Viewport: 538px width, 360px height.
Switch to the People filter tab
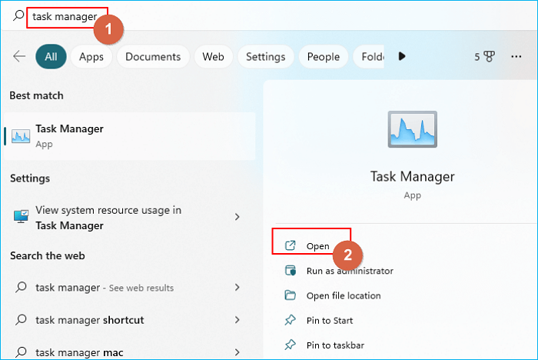[324, 57]
